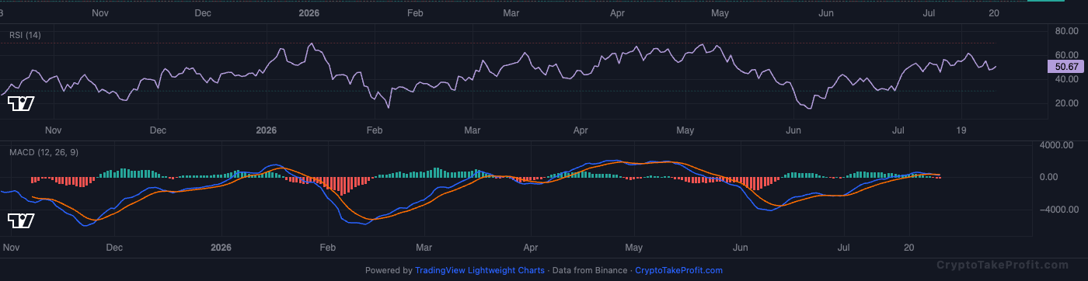This screenshot has width=1088, height=281.
Task: Click the Dec label on MACD time axis
Action: (114, 248)
